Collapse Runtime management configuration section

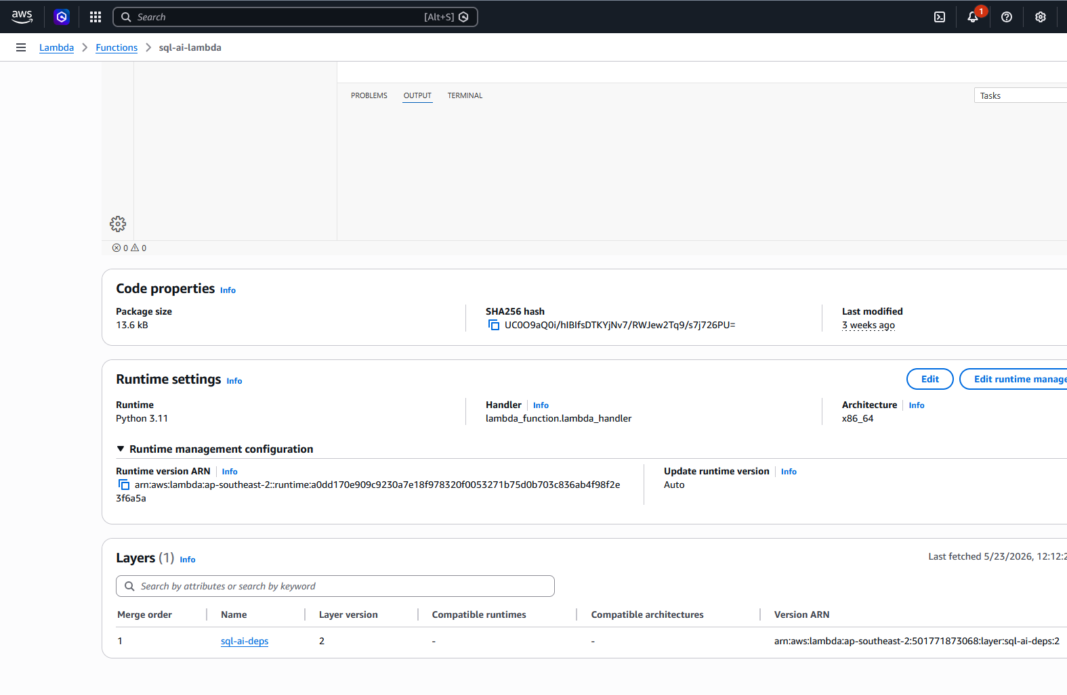[215, 449]
